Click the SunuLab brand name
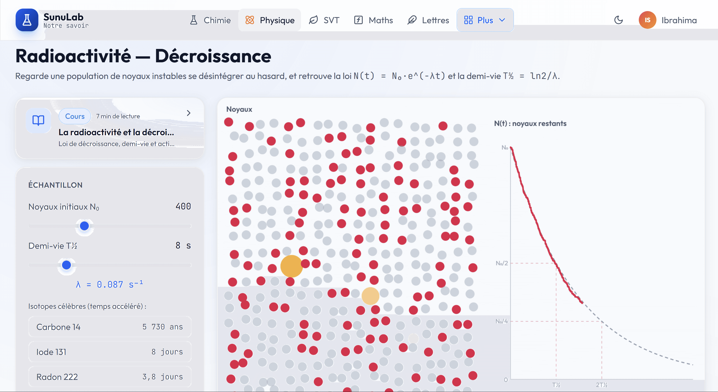 [64, 17]
